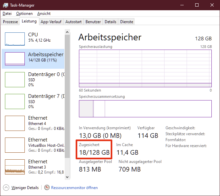The height and width of the screenshot is (196, 220).
Task: Select the CPU mini graph thumbnail
Action: click(x=15, y=39)
